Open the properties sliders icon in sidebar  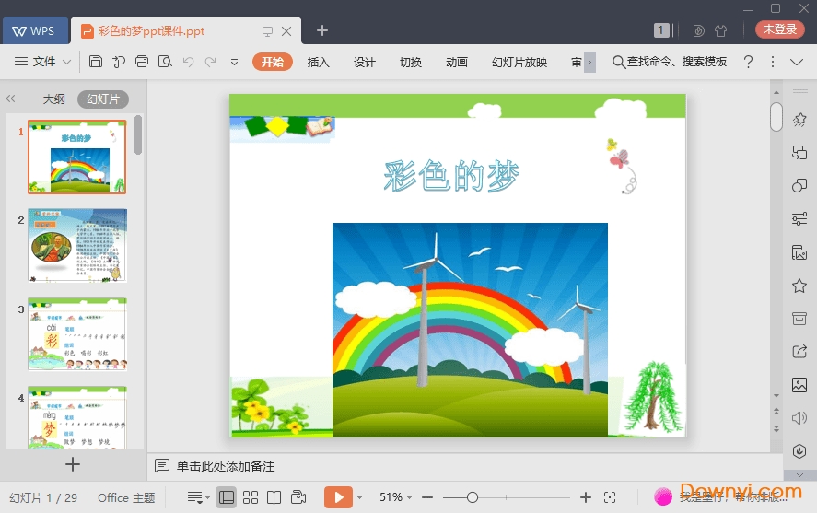coord(799,219)
